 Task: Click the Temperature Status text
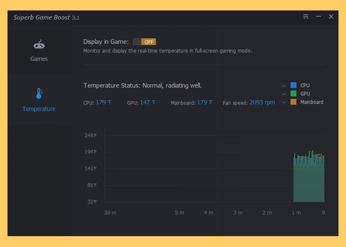(x=143, y=86)
